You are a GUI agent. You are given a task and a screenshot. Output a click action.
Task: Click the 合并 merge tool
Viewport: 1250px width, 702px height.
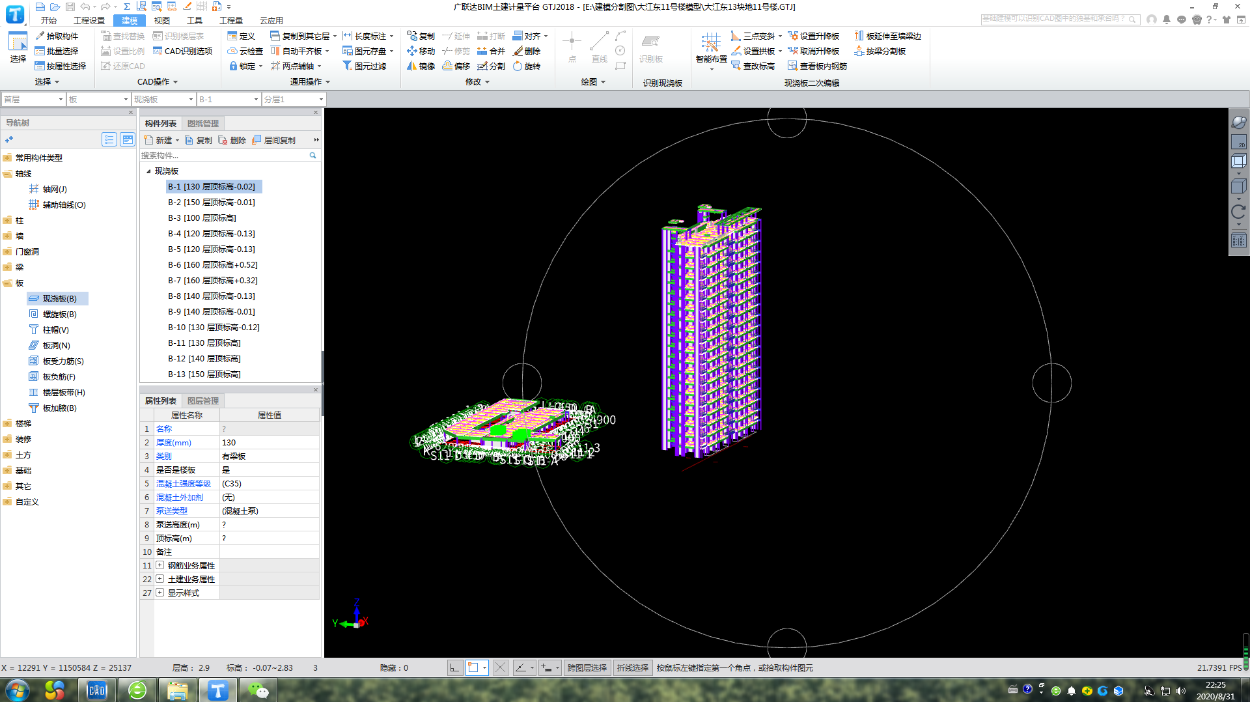coord(491,51)
